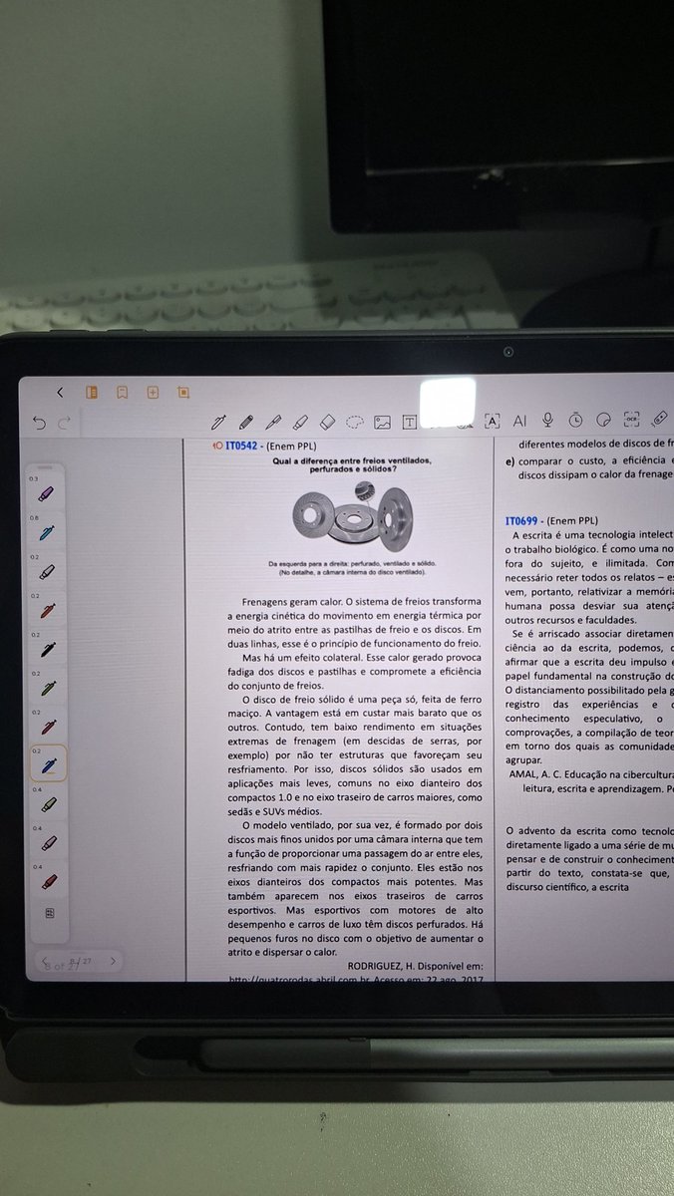674x1196 pixels.
Task: Tap the reference "RODRIGUEZ, H. Disponível em:"
Action: (x=416, y=966)
